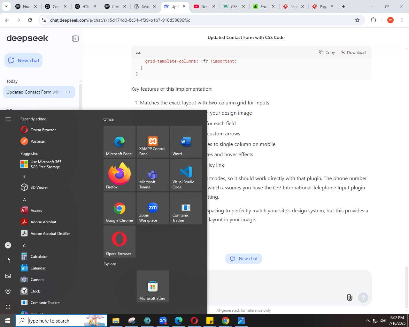
Task: Click the send arrow in DeepSeek chat box
Action: coord(363,298)
